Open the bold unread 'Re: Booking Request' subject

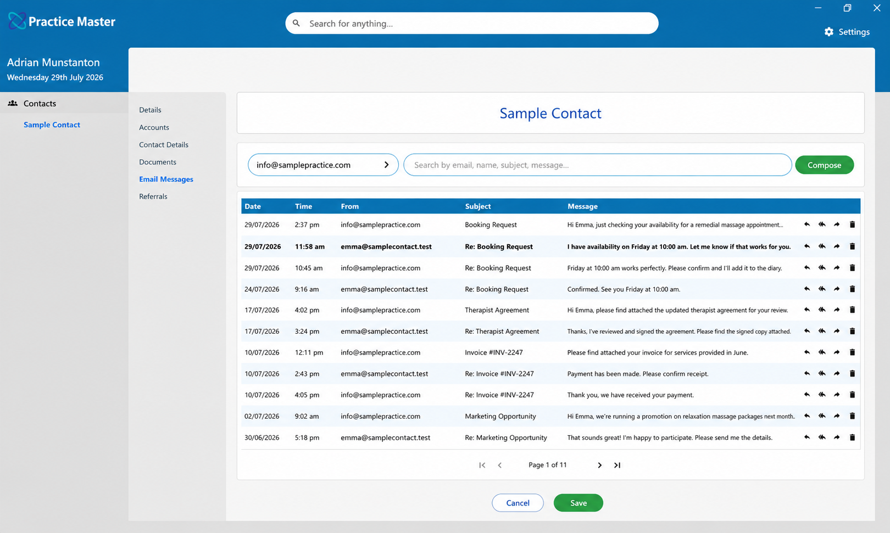tap(499, 246)
